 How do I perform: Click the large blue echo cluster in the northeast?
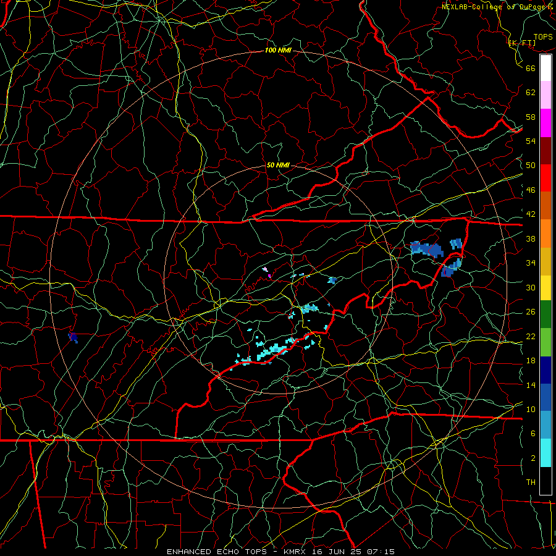point(427,249)
